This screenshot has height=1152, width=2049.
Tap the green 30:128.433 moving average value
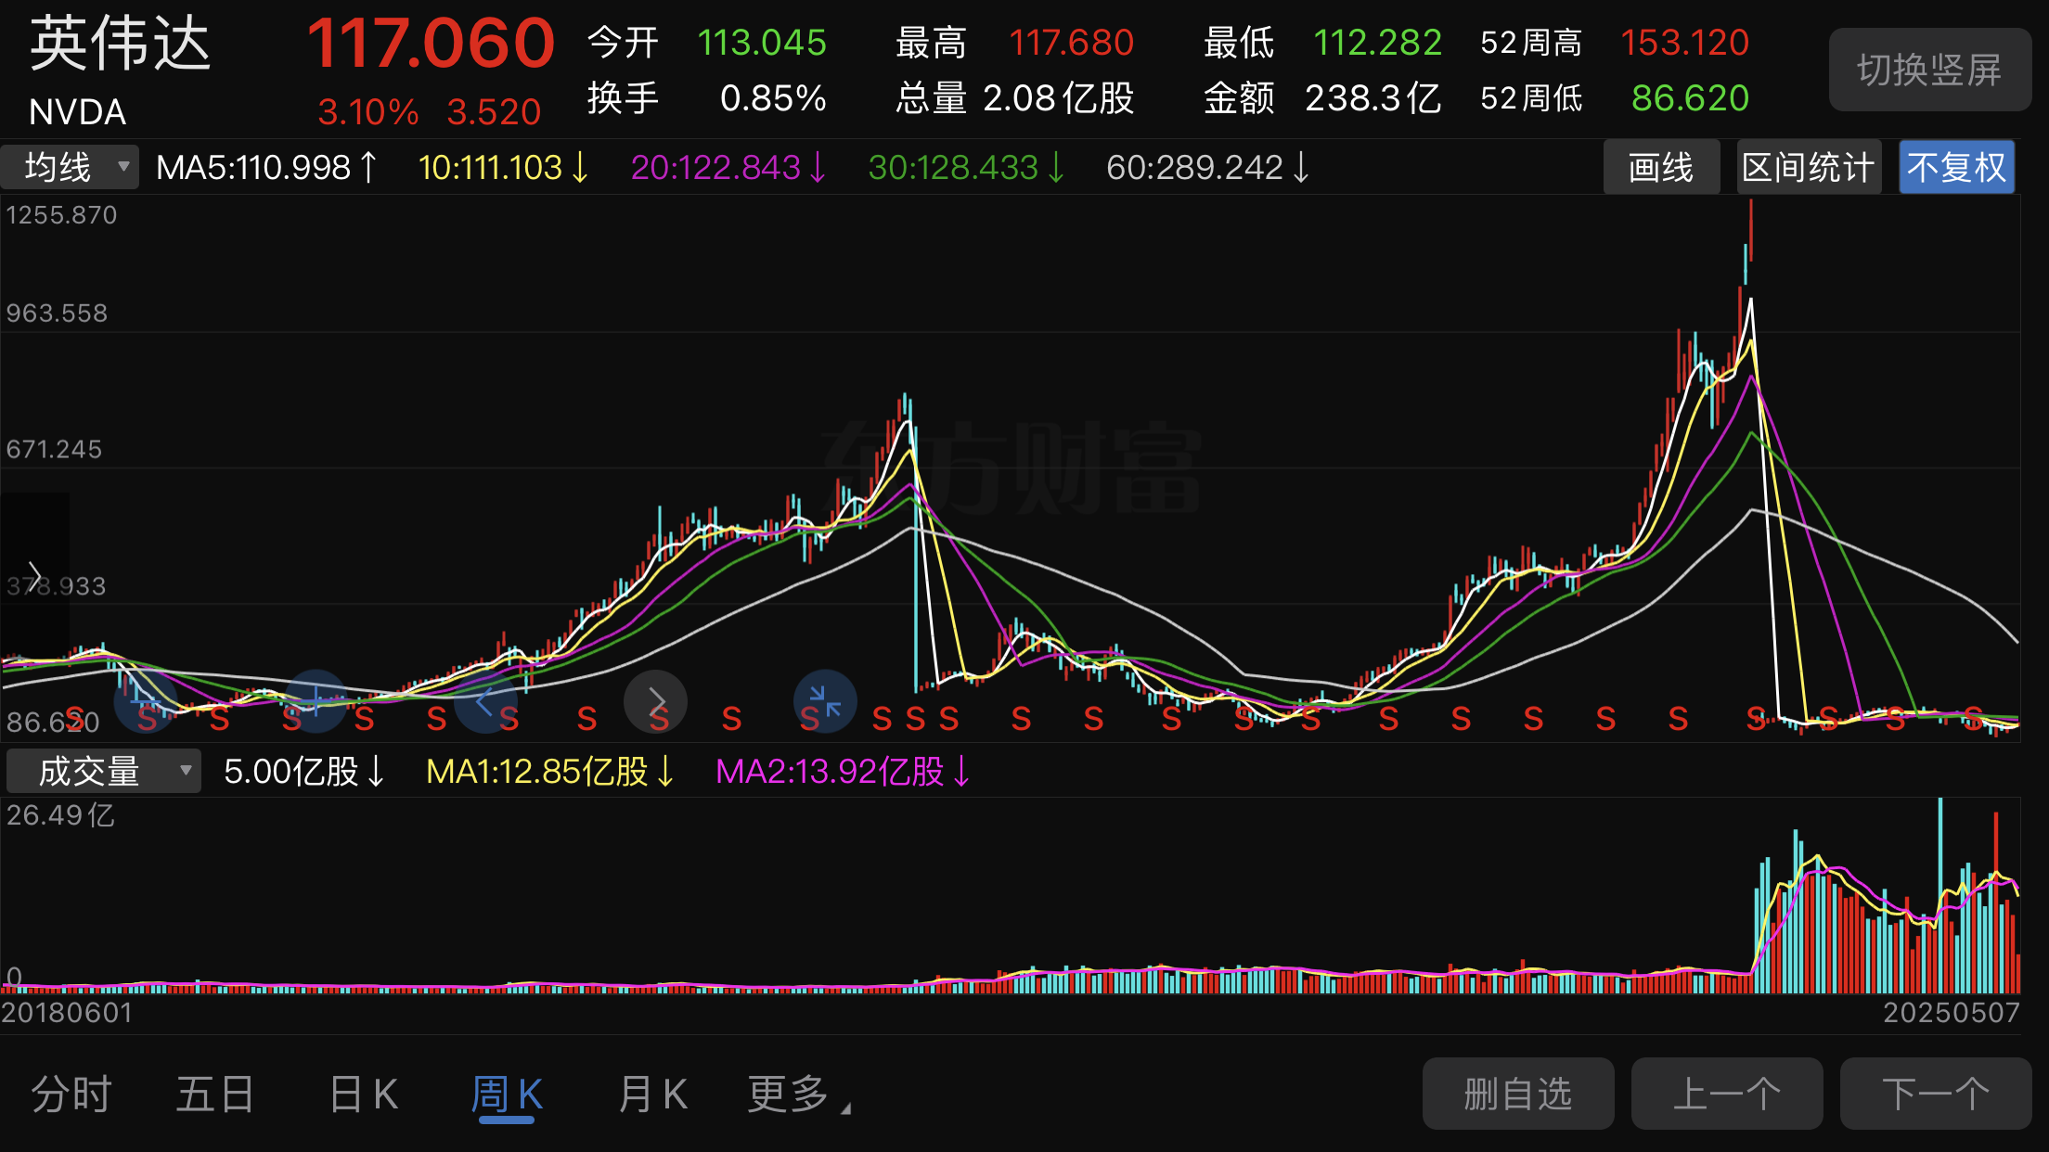[x=966, y=168]
